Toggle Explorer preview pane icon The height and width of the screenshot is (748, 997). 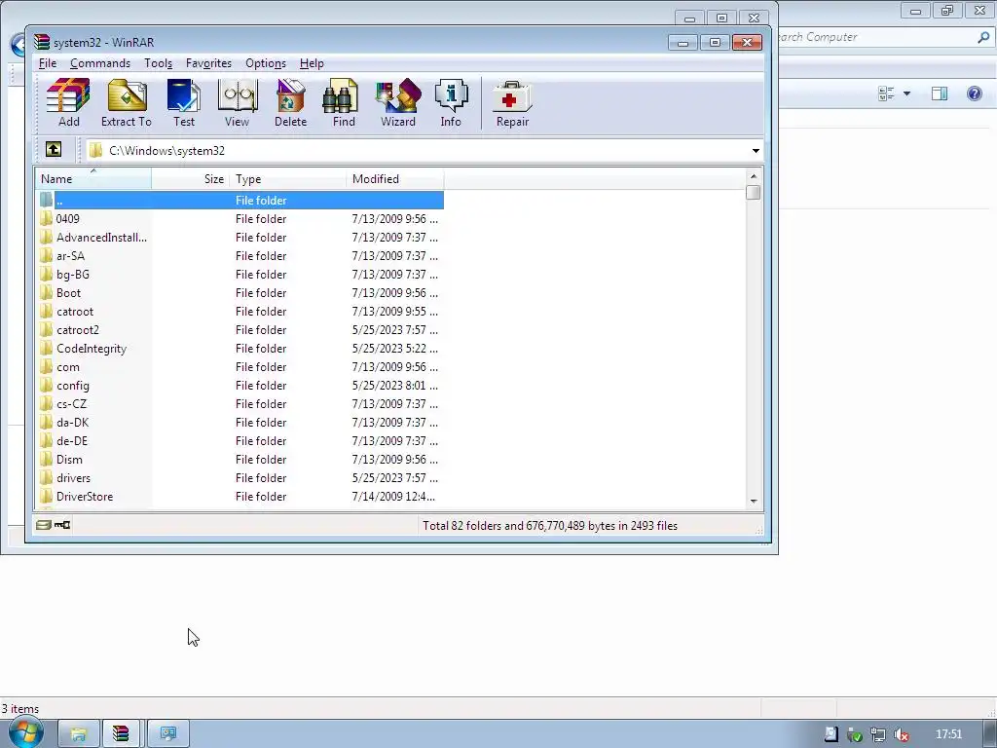[940, 93]
